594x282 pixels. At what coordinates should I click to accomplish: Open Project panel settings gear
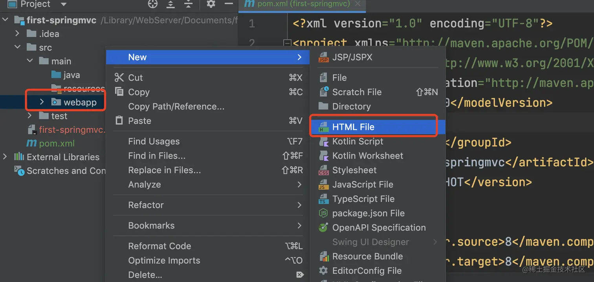point(211,4)
